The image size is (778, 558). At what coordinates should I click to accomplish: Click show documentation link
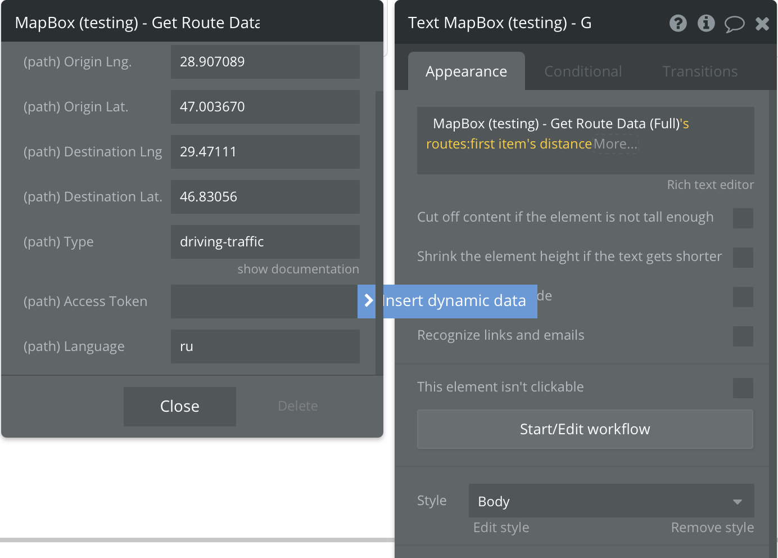click(298, 269)
